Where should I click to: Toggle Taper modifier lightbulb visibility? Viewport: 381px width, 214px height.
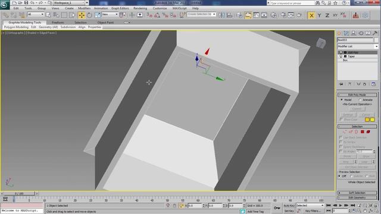click(341, 56)
